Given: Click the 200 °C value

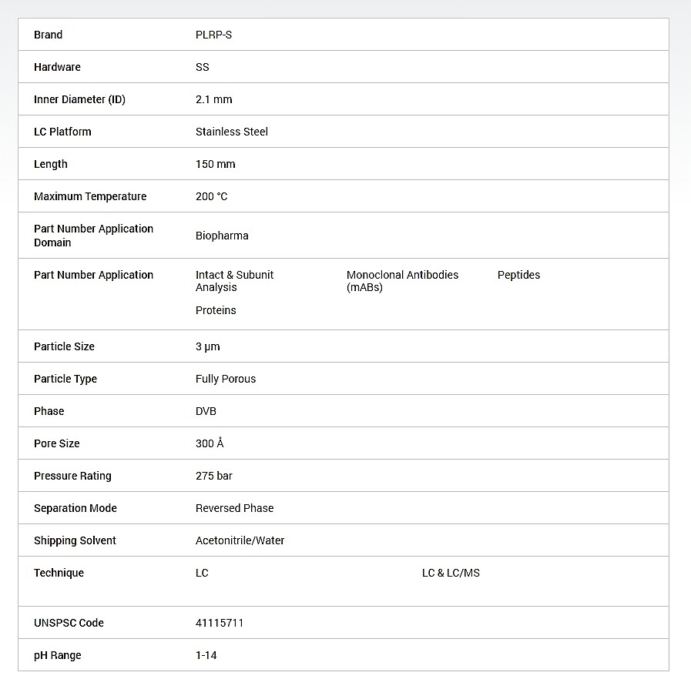Looking at the screenshot, I should pyautogui.click(x=212, y=196).
